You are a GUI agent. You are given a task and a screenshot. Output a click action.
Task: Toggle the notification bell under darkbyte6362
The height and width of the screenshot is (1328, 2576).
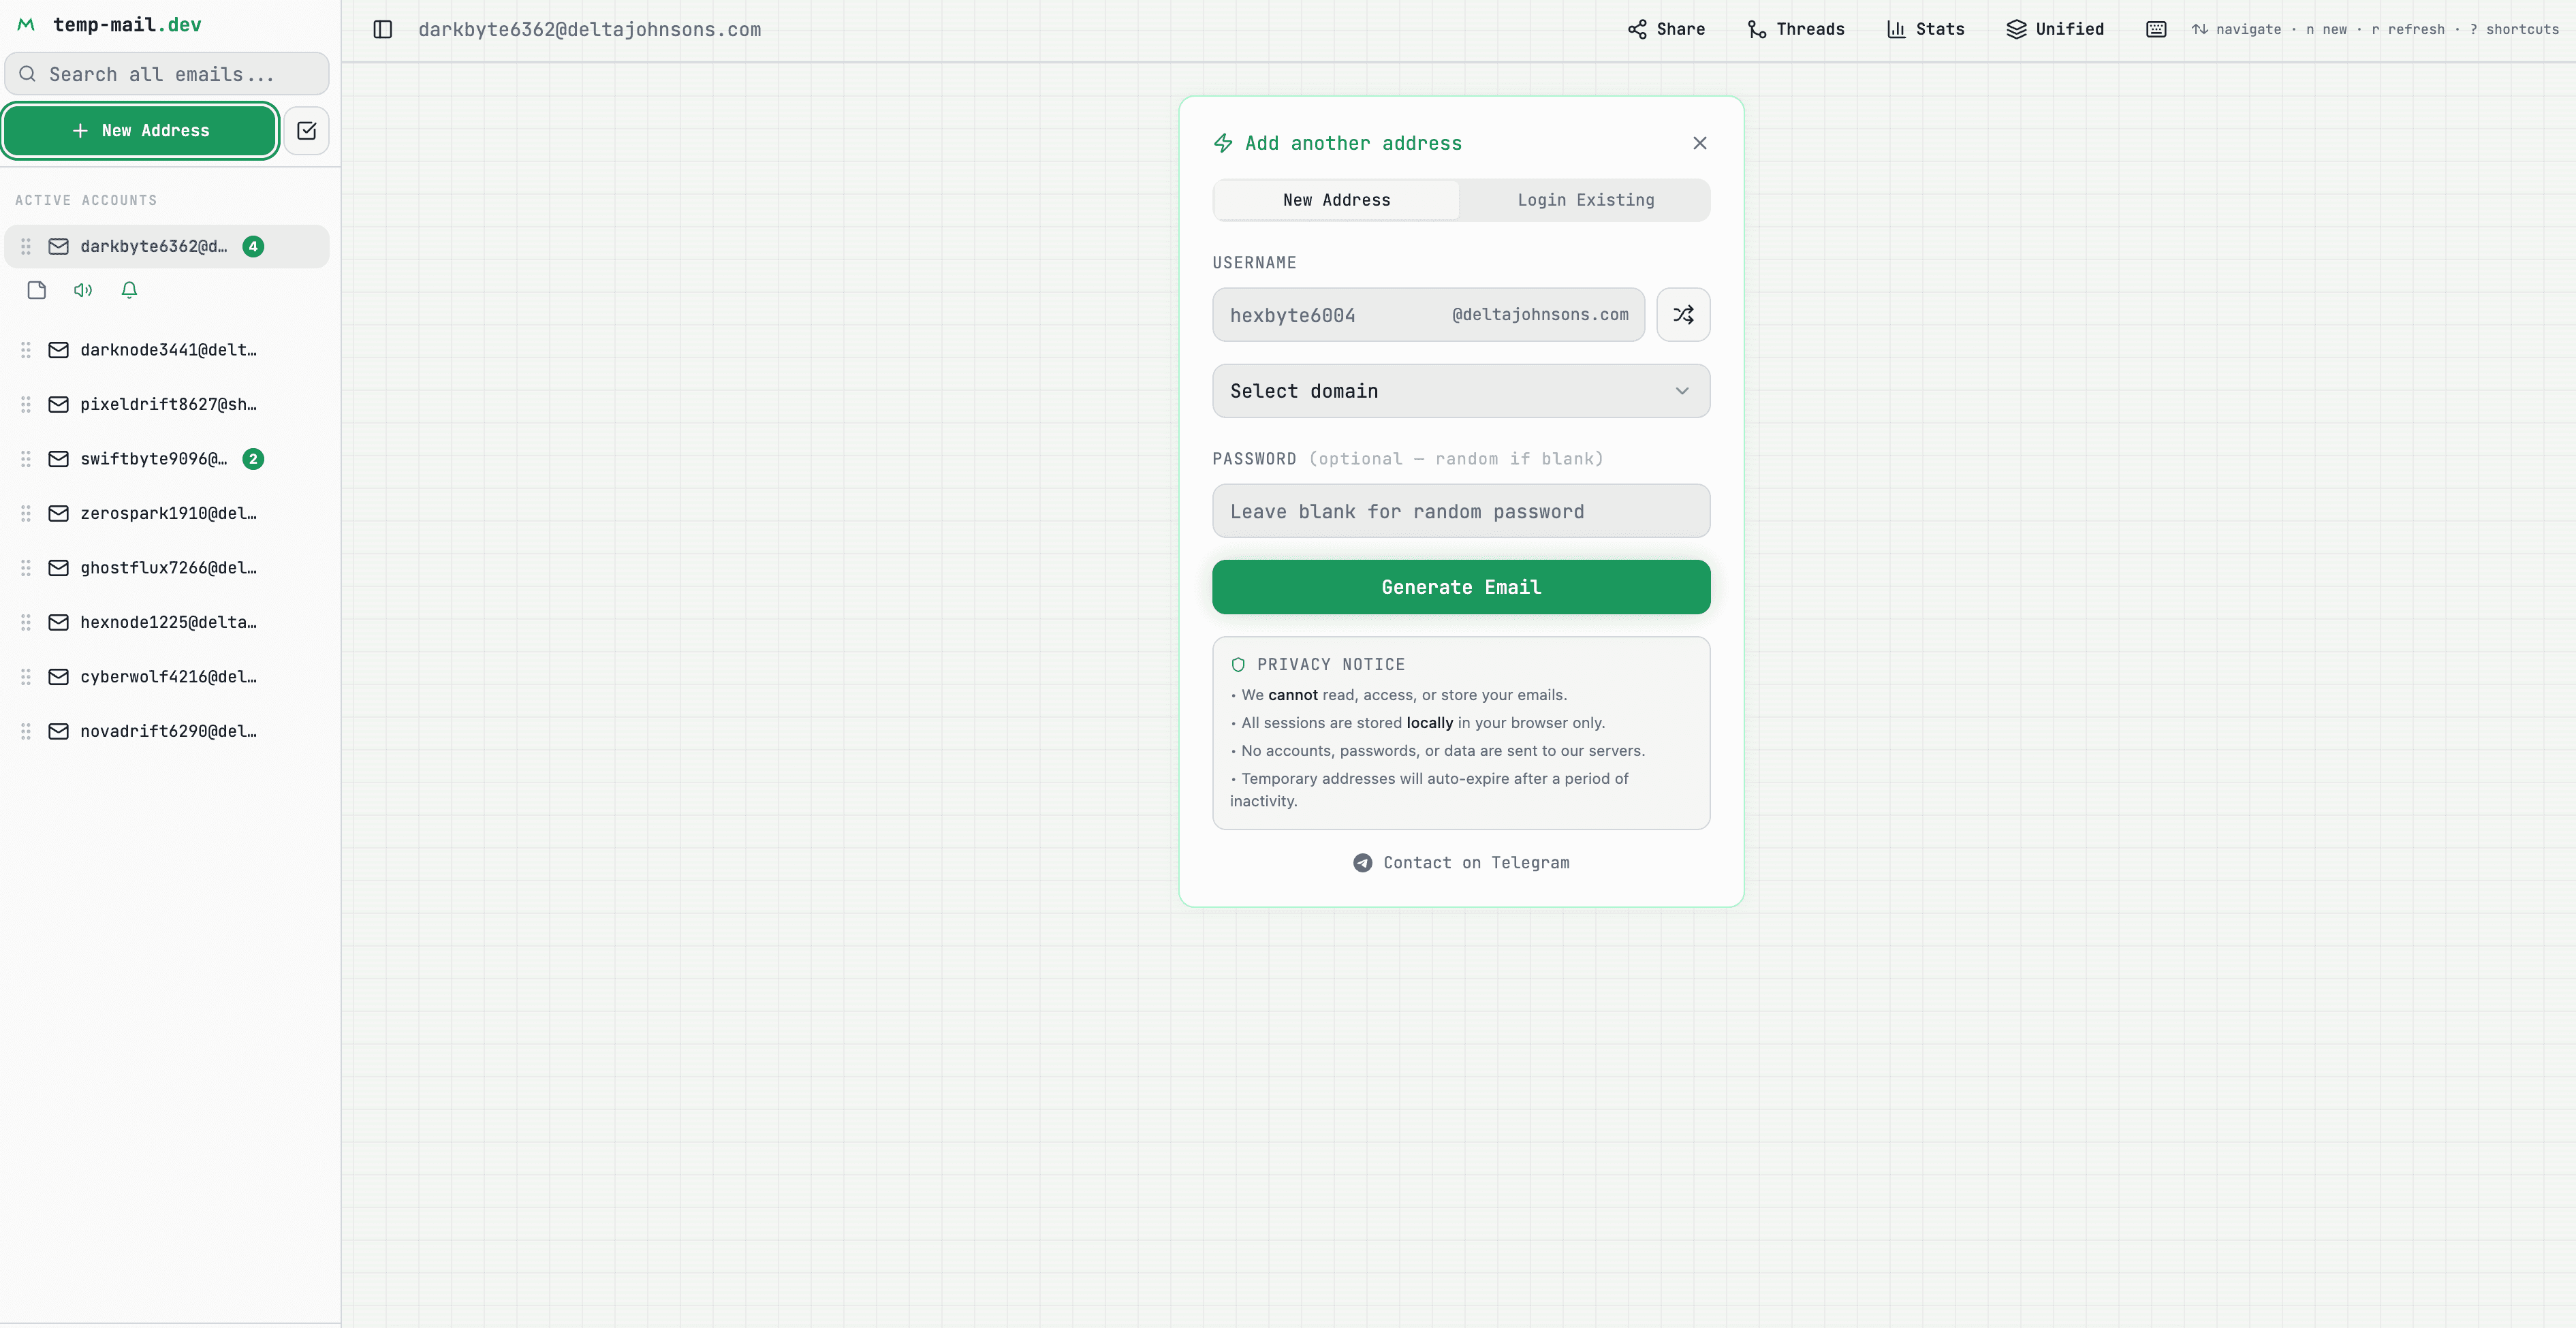tap(129, 290)
